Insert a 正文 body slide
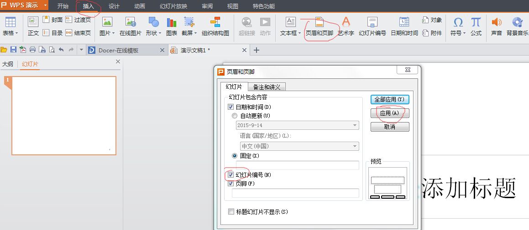 coord(33,26)
